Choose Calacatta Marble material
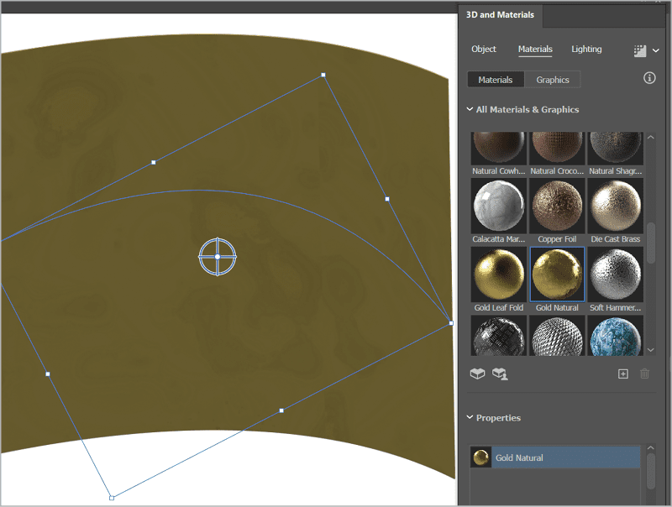Screen dimensions: 672x507 498,206
